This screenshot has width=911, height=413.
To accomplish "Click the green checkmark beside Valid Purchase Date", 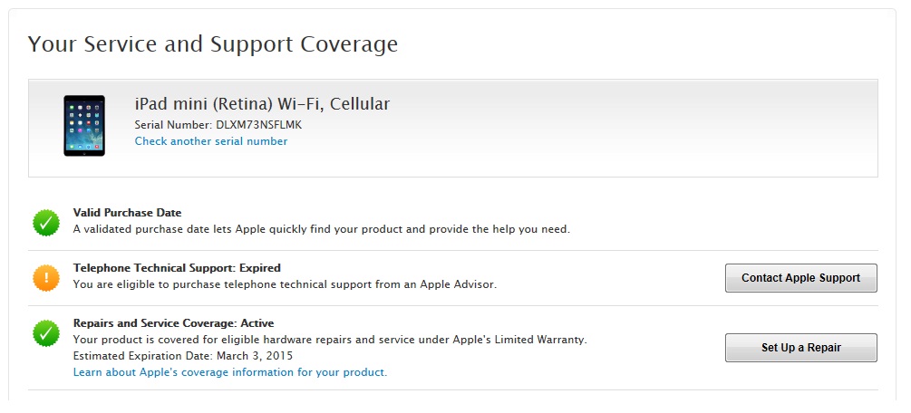I will 46,222.
